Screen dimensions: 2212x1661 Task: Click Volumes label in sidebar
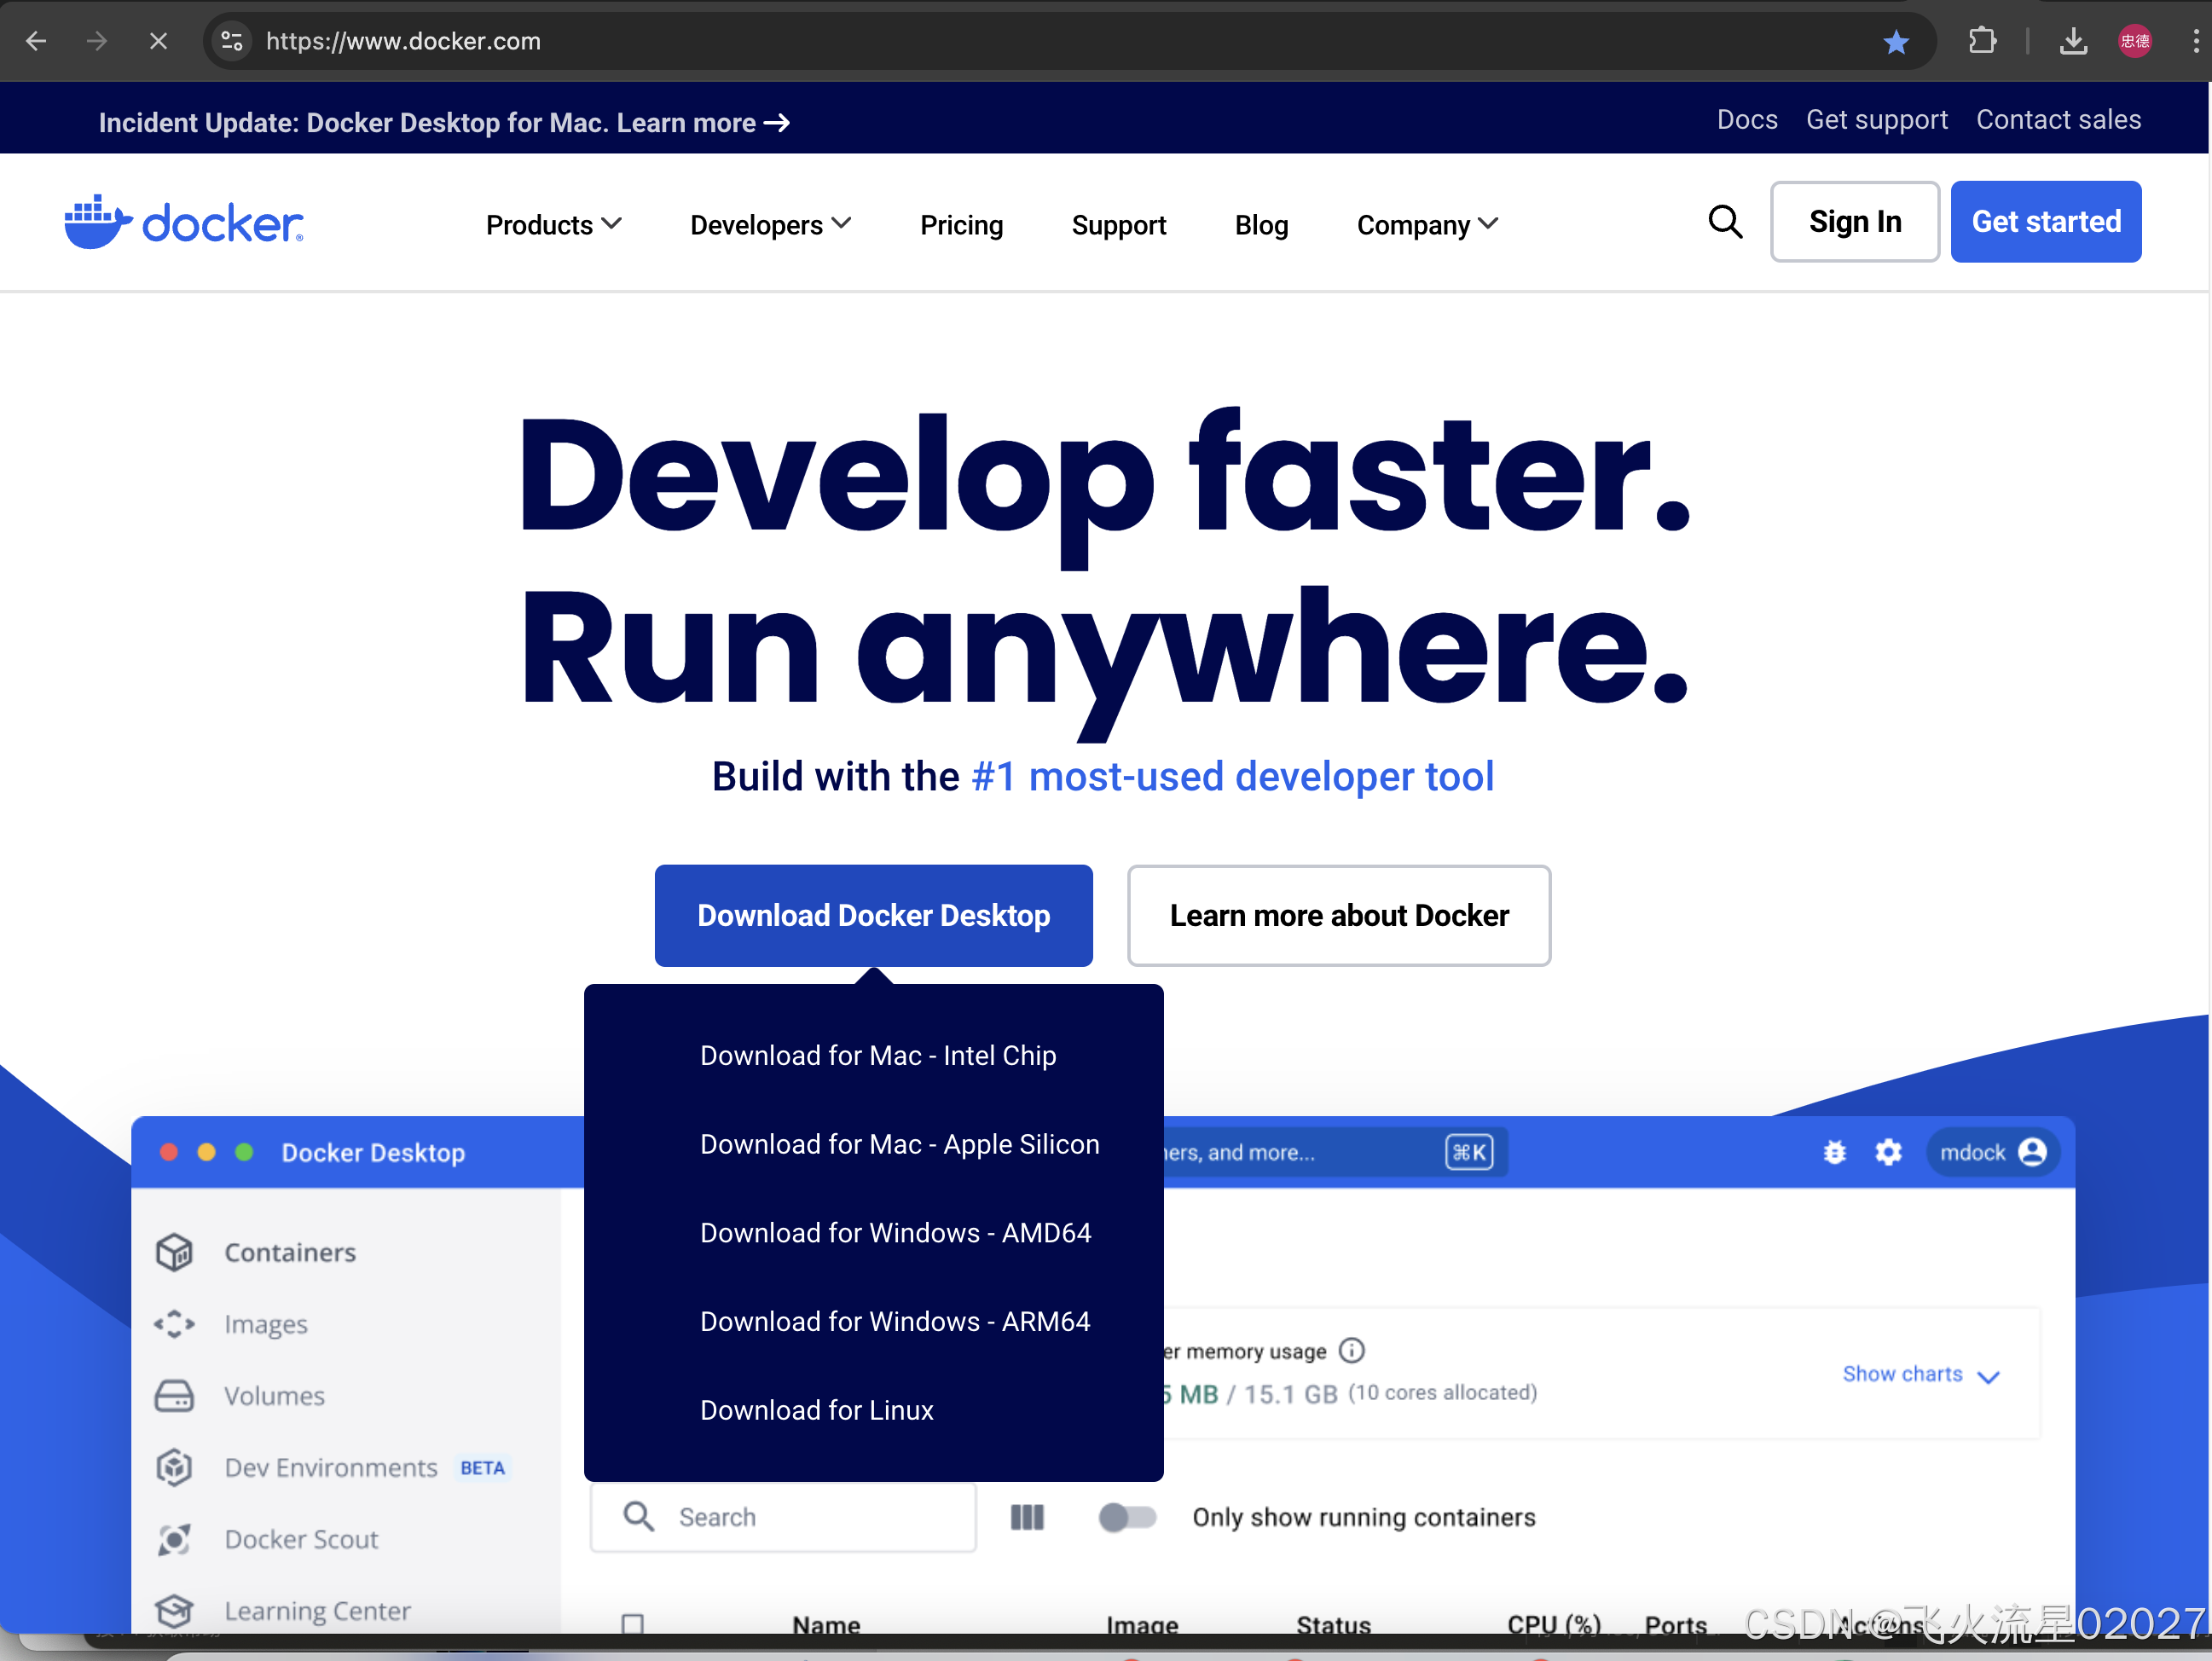coord(274,1396)
